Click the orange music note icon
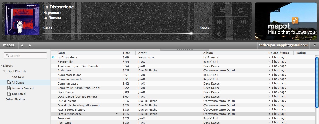319x124 pixels. [295, 20]
